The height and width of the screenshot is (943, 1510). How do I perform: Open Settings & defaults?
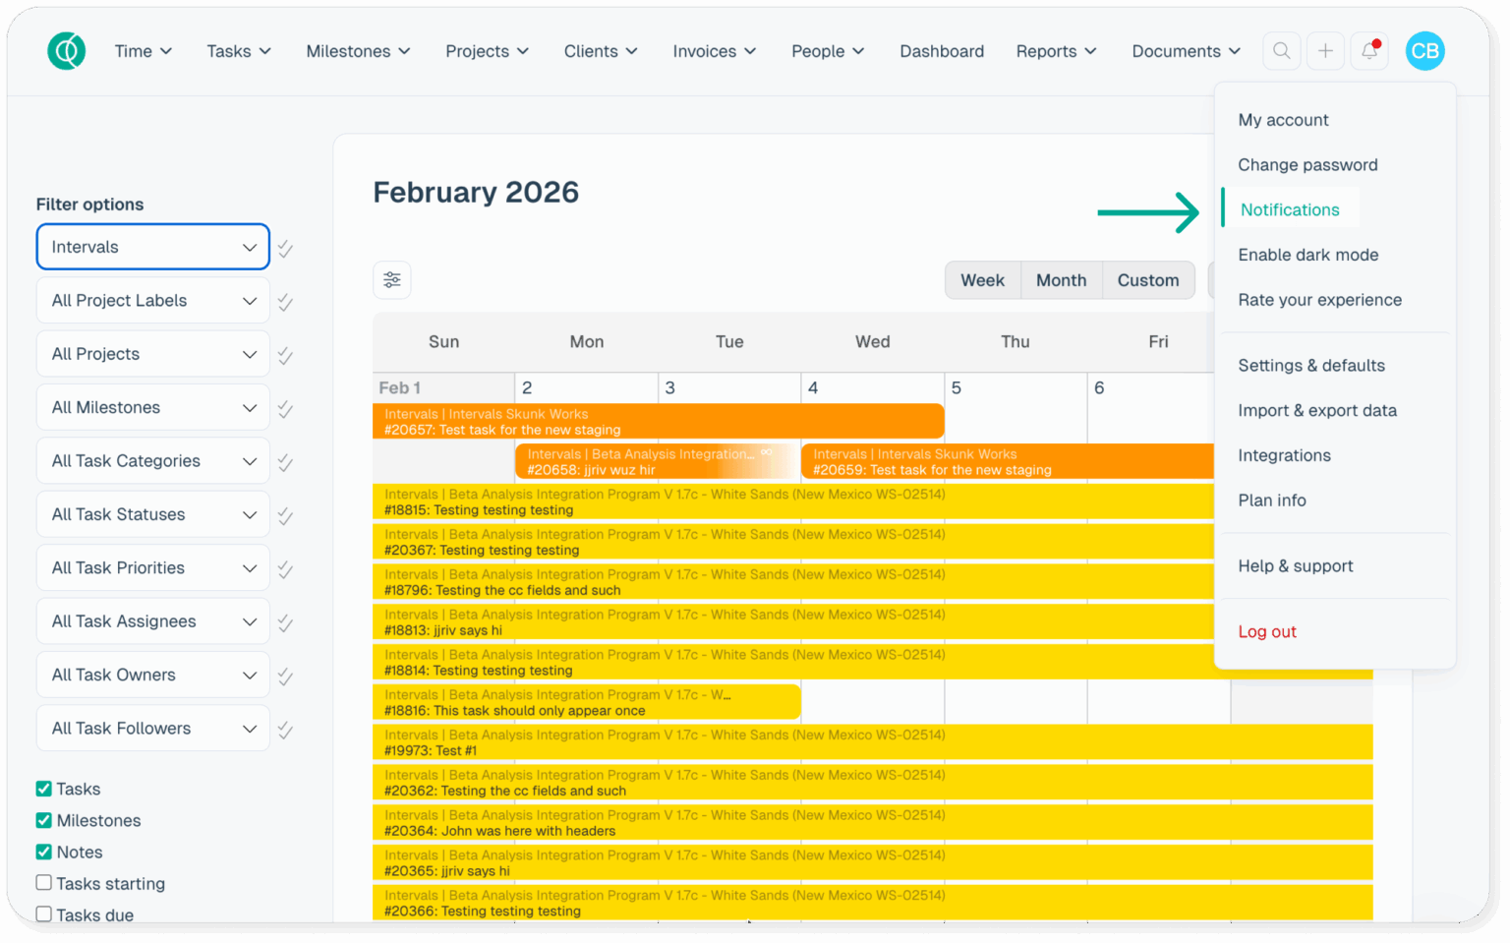coord(1311,366)
